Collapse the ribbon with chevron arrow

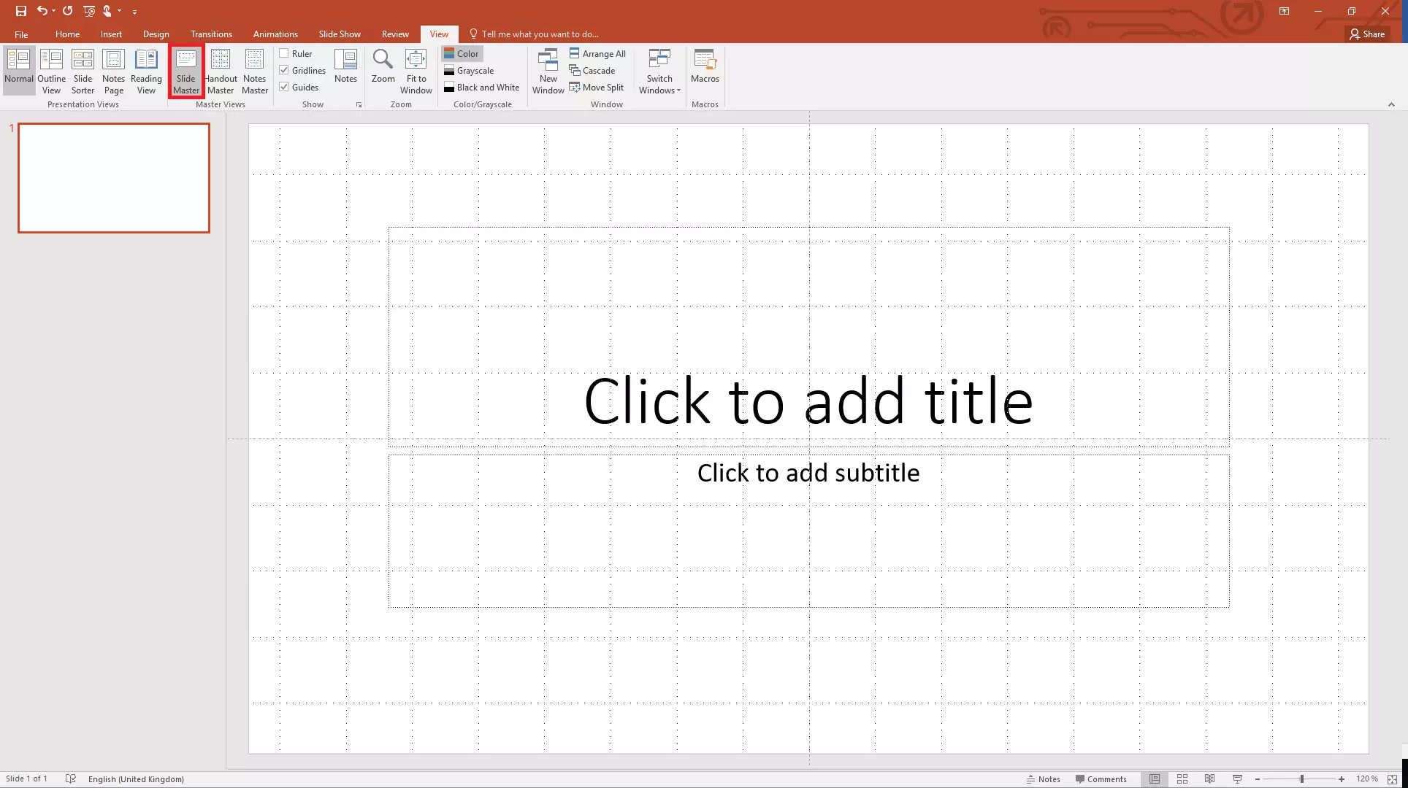(1391, 105)
